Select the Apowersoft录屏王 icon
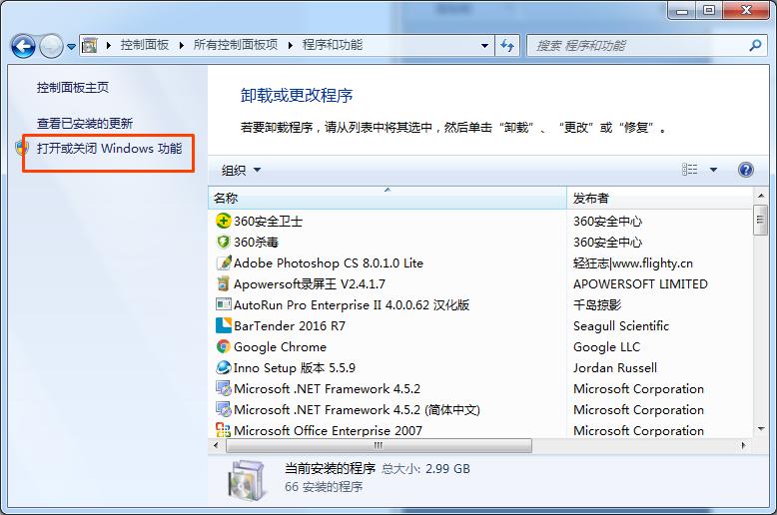Screen dimensions: 777x515 point(224,283)
